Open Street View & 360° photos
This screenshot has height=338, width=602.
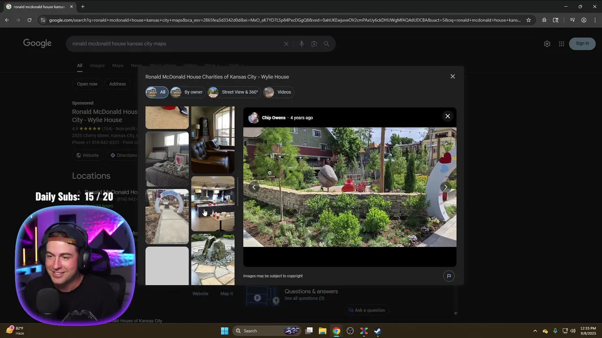click(234, 92)
